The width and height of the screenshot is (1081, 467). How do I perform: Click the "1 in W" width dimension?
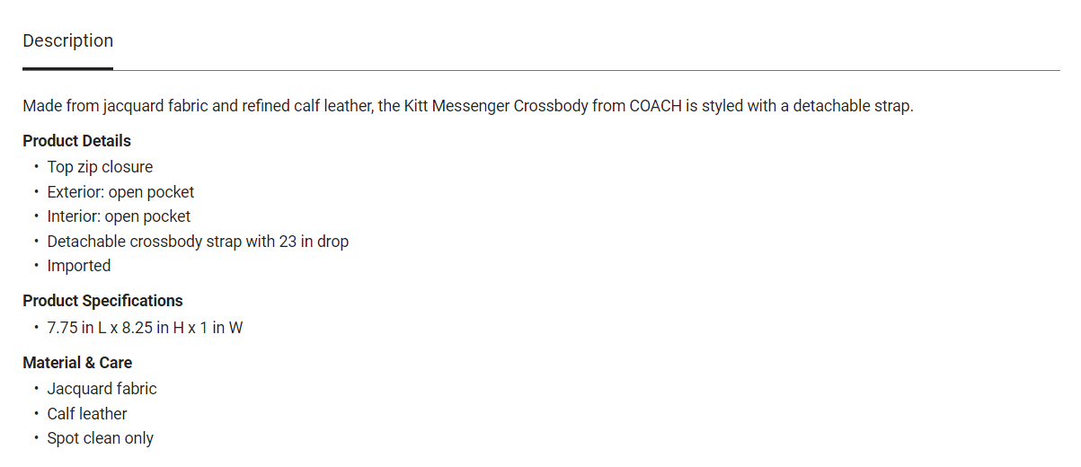(x=221, y=328)
